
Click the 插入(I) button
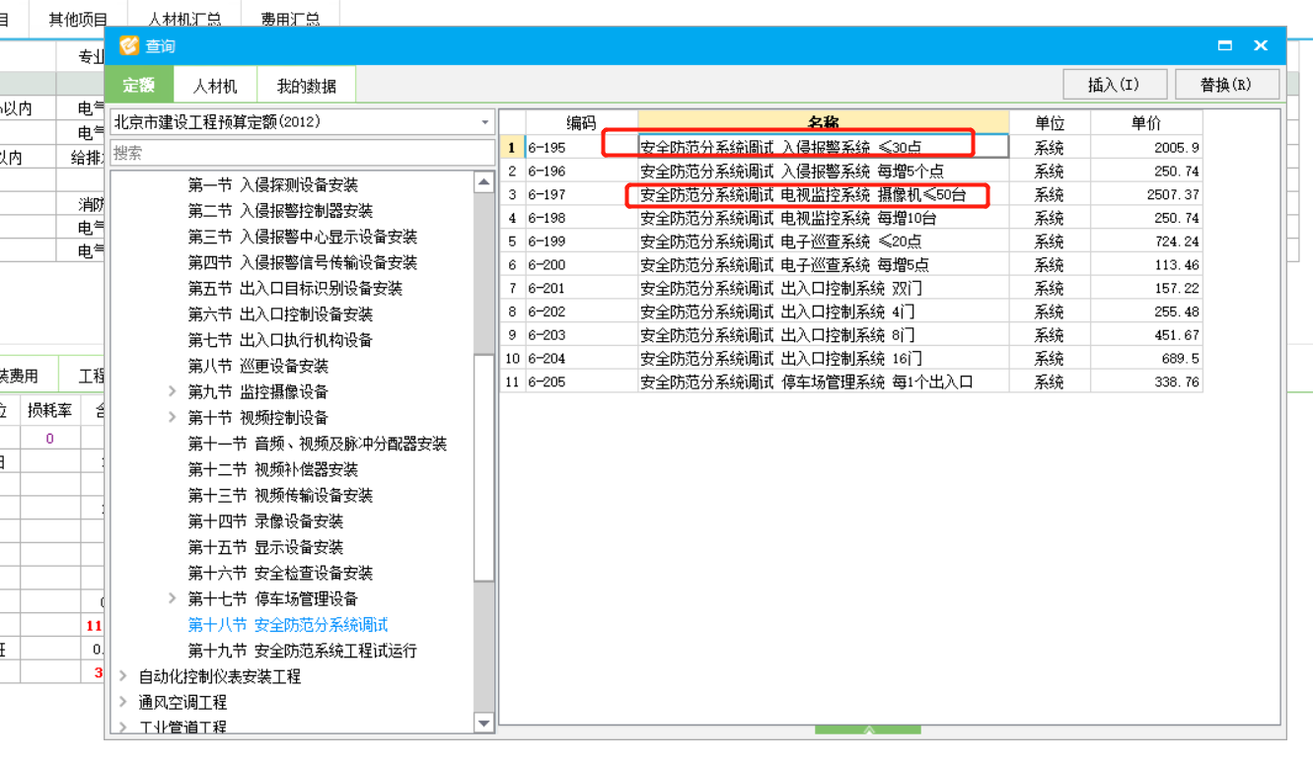point(1115,85)
